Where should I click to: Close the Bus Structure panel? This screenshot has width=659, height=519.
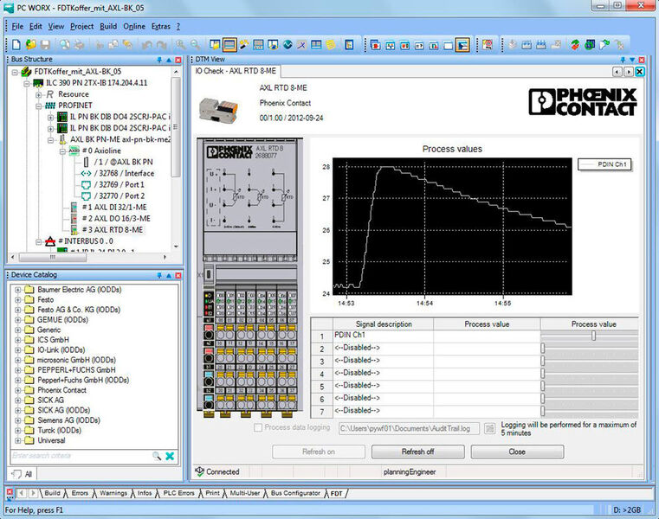pos(178,60)
